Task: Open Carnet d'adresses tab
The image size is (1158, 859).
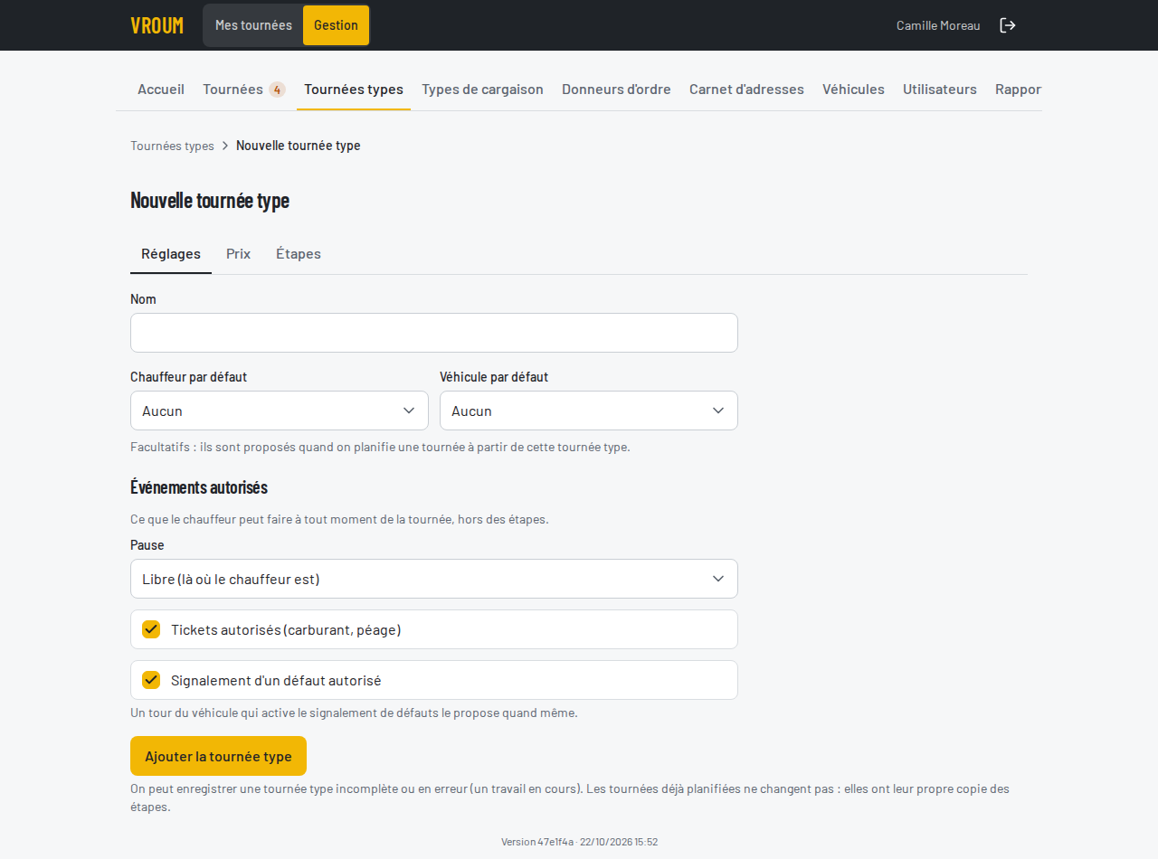Action: click(746, 90)
